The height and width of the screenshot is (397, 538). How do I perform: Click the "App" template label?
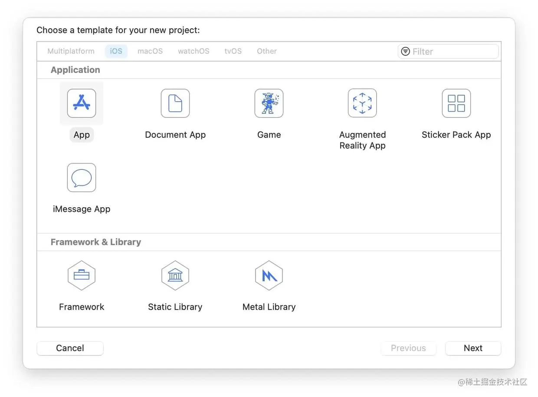coord(82,135)
